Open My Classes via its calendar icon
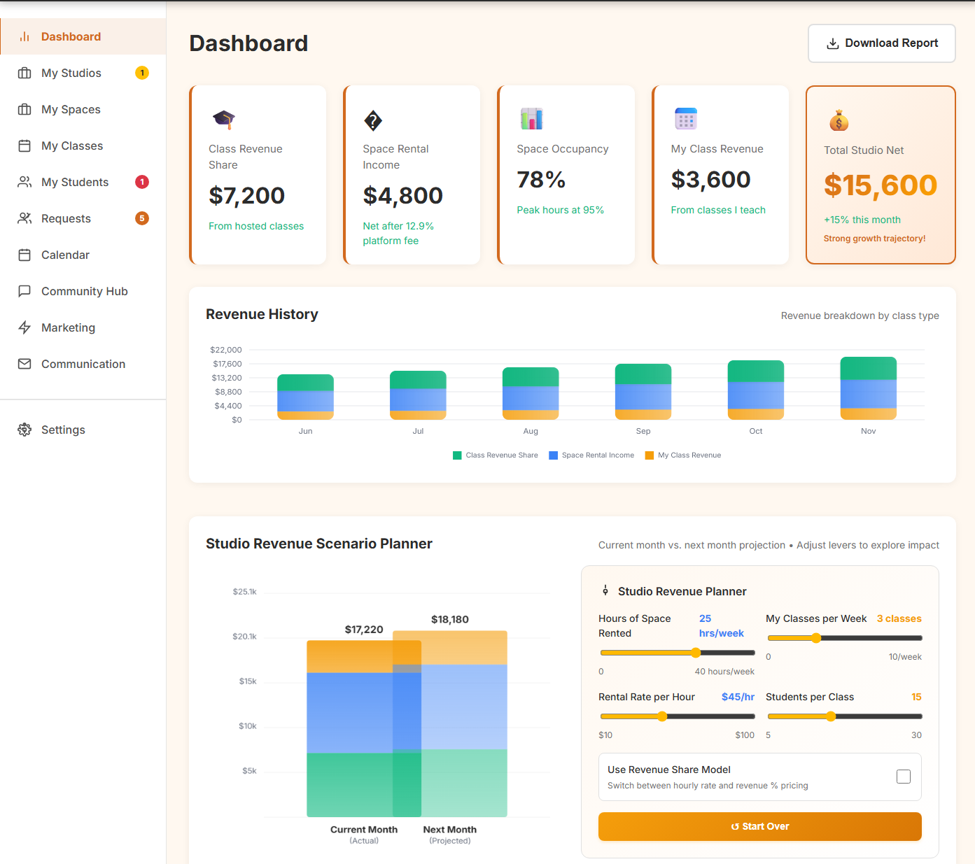The image size is (975, 864). click(25, 146)
